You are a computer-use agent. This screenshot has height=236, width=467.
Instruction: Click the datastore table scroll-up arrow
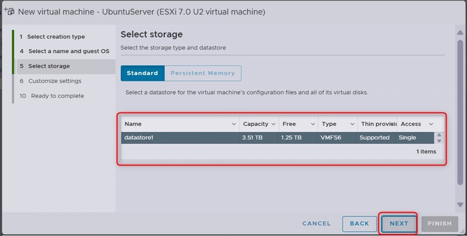[x=439, y=135]
